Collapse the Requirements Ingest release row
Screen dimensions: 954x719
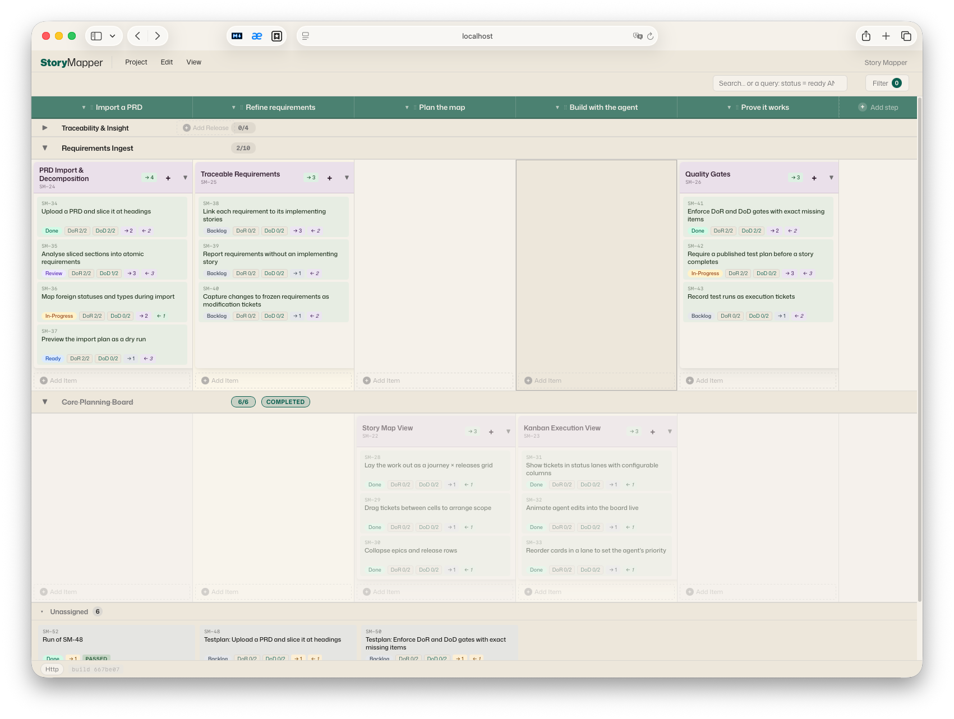click(45, 148)
